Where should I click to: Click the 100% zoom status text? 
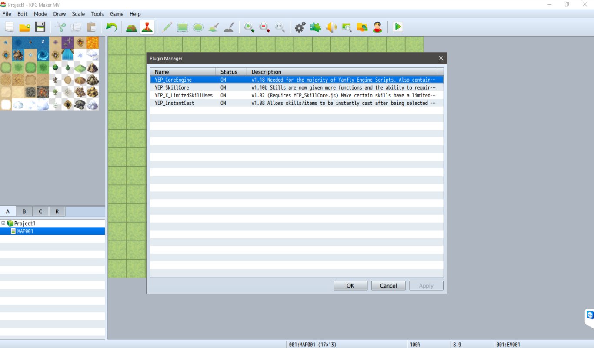415,345
